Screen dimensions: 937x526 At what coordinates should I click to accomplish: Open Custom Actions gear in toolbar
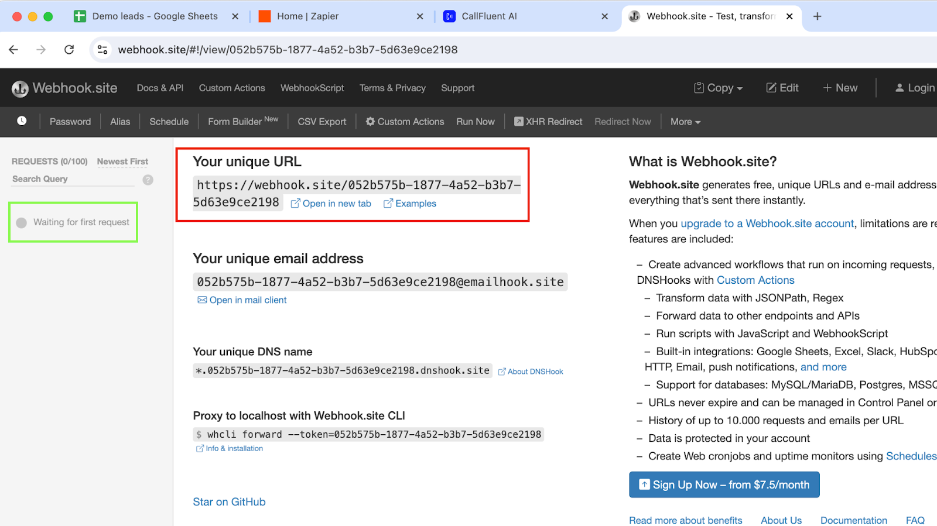click(x=405, y=122)
